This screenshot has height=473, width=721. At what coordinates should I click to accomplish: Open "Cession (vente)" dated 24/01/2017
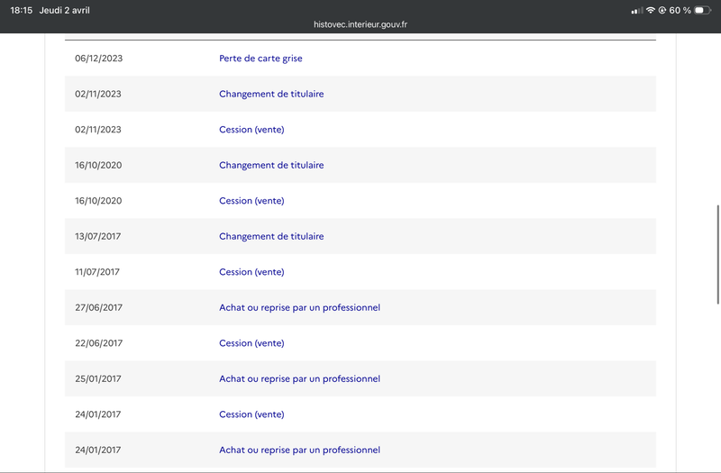pos(251,414)
